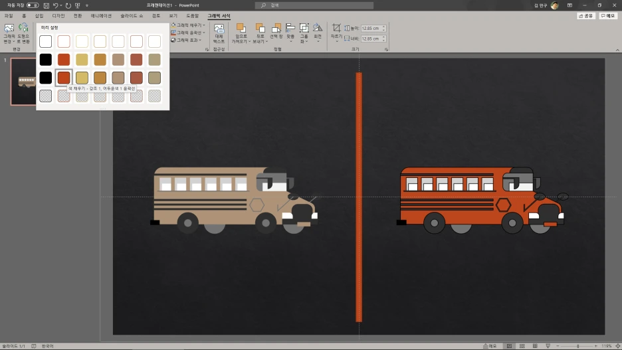Click the 119% zoom level
This screenshot has height=350, width=622.
coord(606,346)
